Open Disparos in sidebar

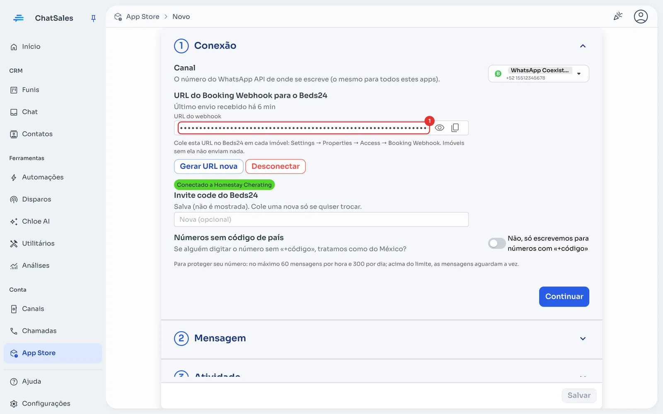click(53, 200)
